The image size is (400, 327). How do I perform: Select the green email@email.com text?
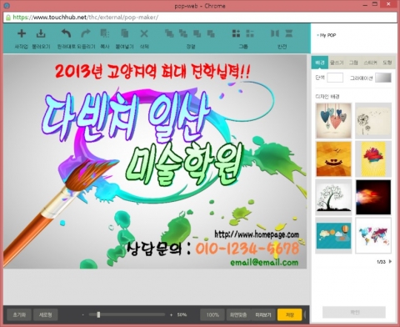pos(264,262)
